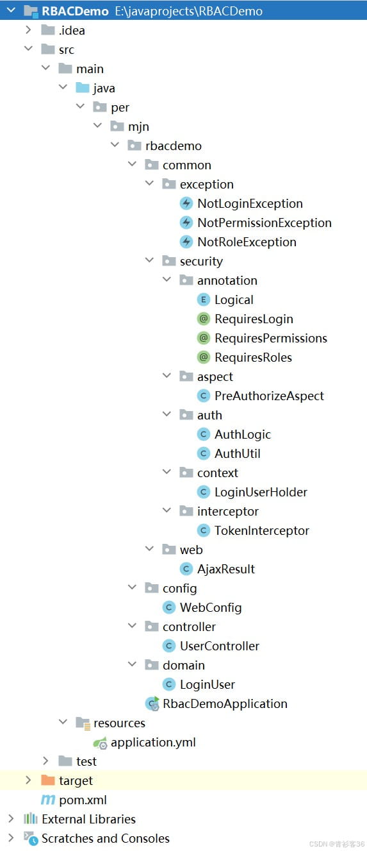This screenshot has width=367, height=851.
Task: Click the application.yml config file icon
Action: pyautogui.click(x=100, y=743)
